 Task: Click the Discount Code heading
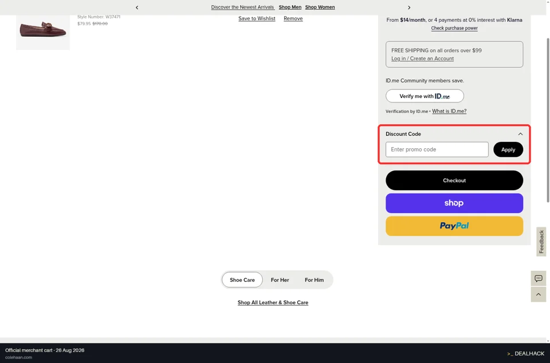[403, 134]
